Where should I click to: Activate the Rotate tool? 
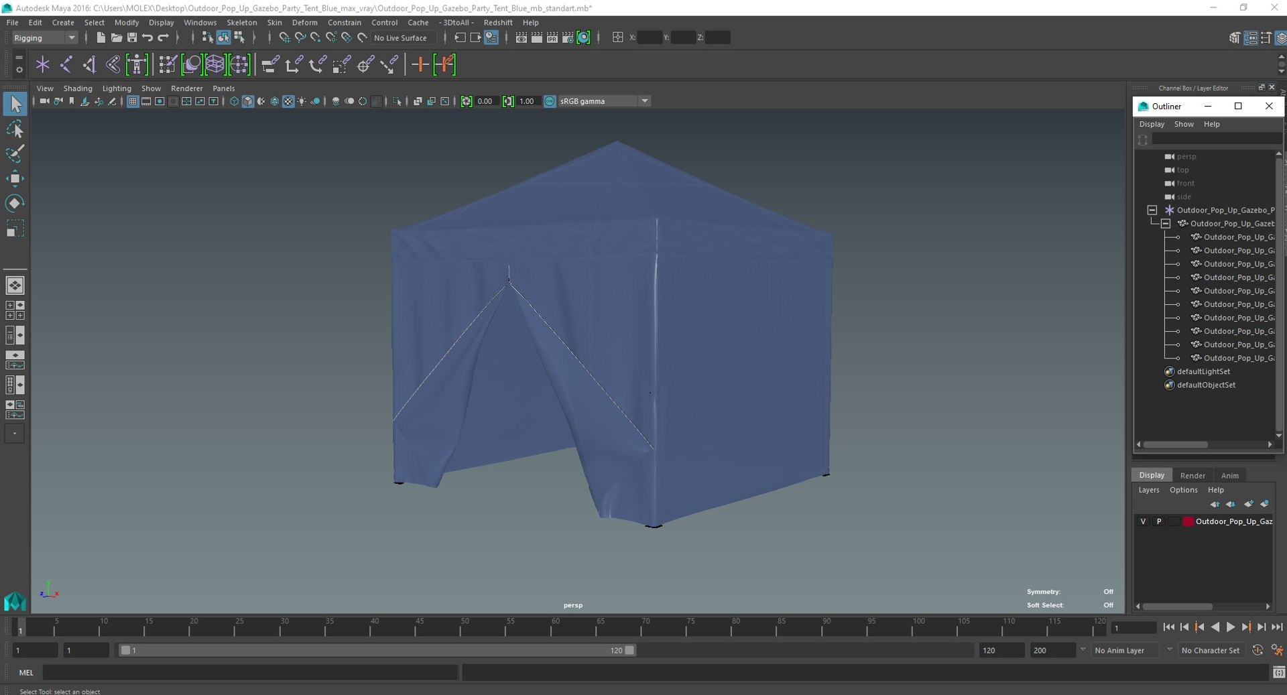(x=15, y=203)
